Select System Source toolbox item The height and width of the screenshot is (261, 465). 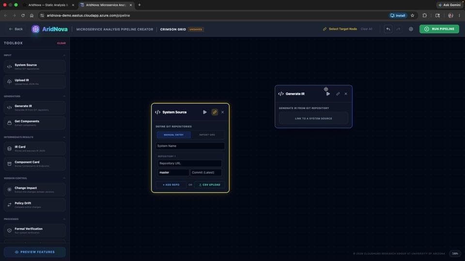pyautogui.click(x=35, y=67)
